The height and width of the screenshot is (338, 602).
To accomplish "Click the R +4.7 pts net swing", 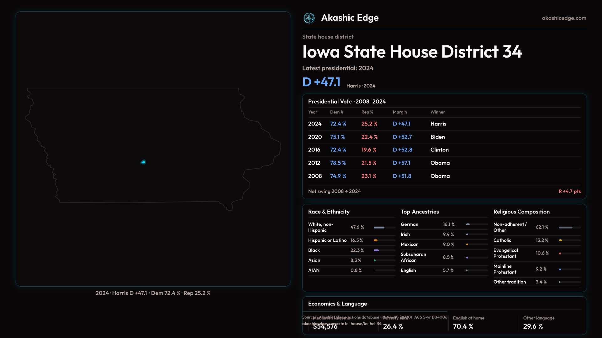I will coord(569,191).
